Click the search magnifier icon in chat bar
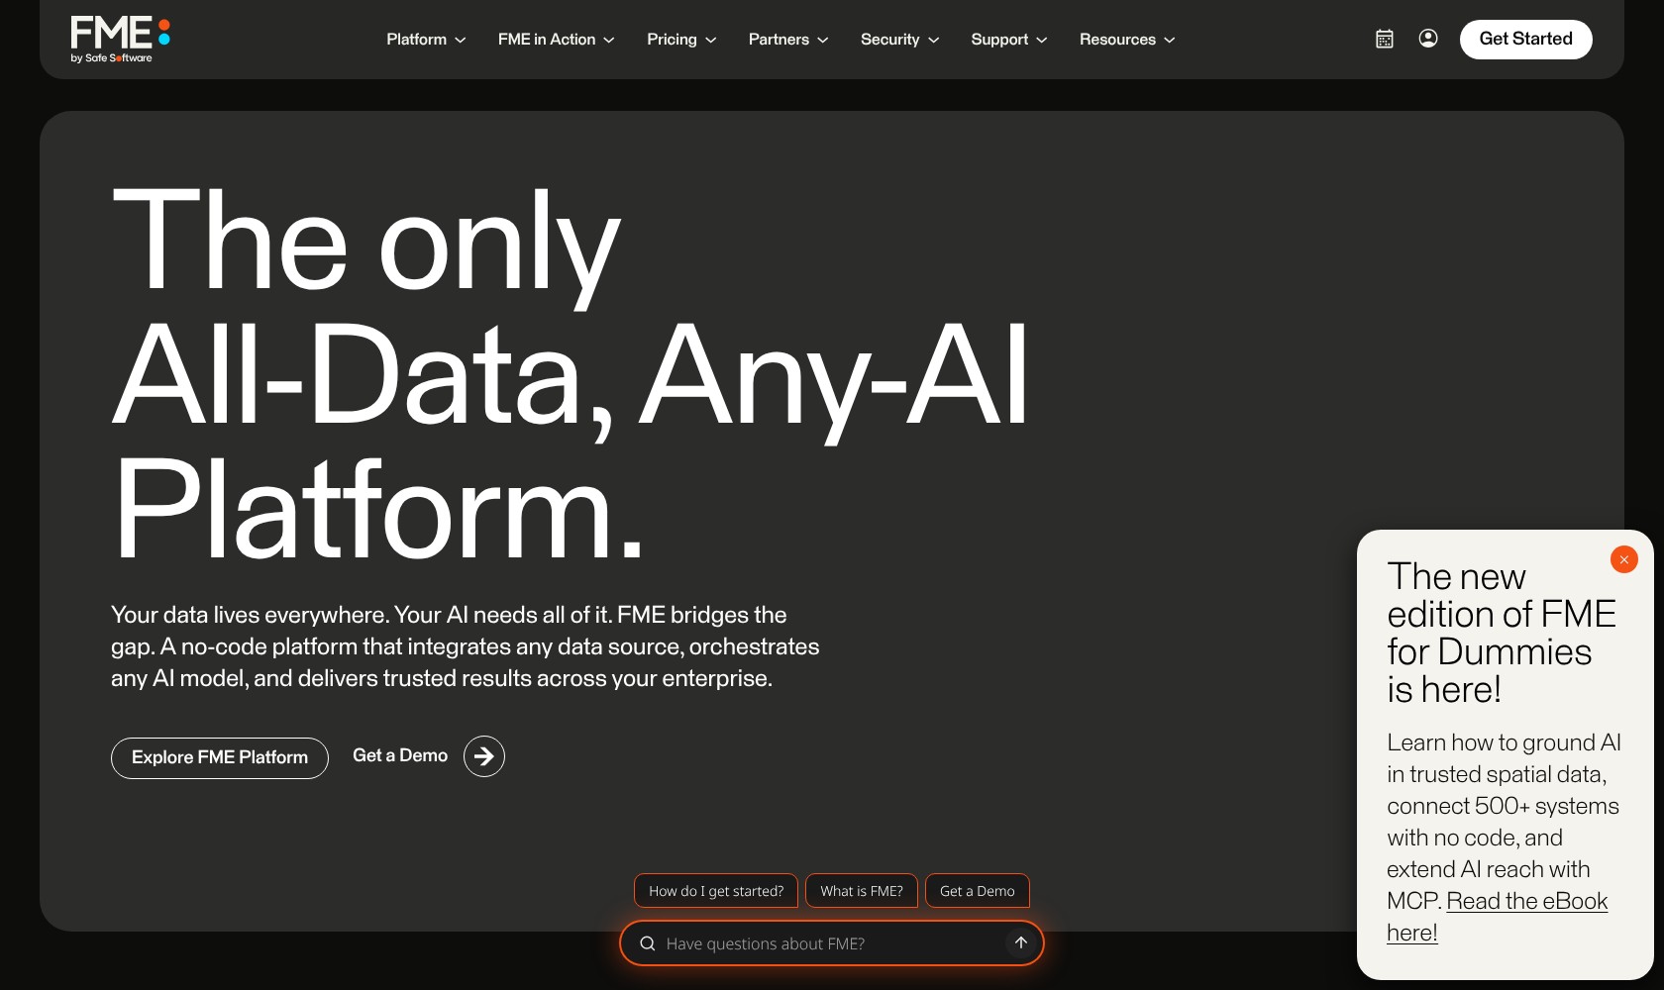Screen dimensions: 1664x990 point(648,943)
